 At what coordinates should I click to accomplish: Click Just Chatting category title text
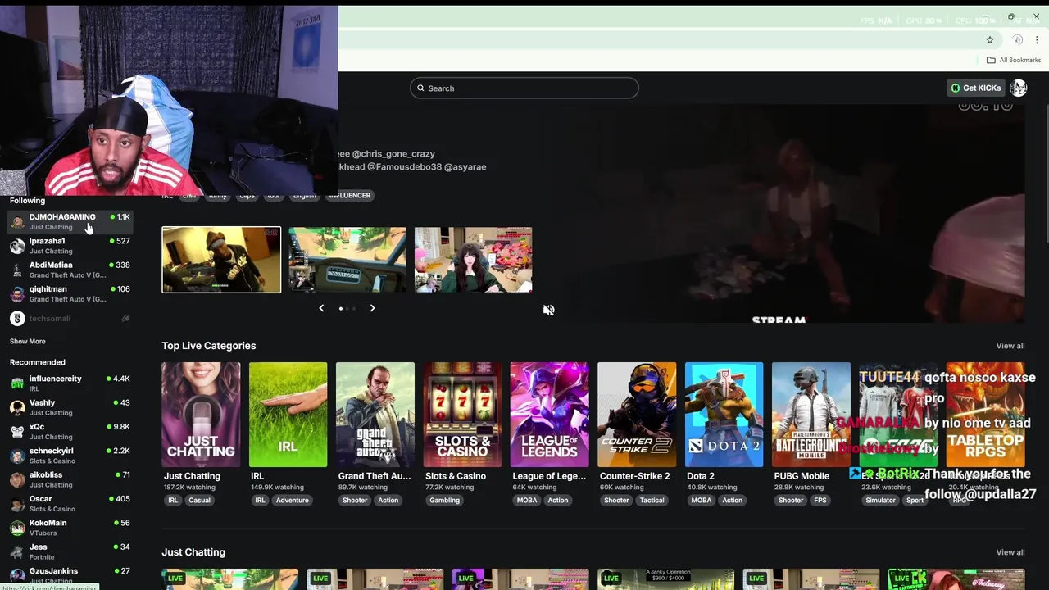pos(192,476)
